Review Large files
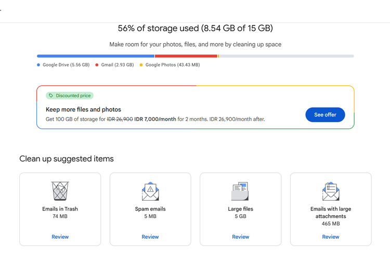The width and height of the screenshot is (390, 260). pos(240,237)
